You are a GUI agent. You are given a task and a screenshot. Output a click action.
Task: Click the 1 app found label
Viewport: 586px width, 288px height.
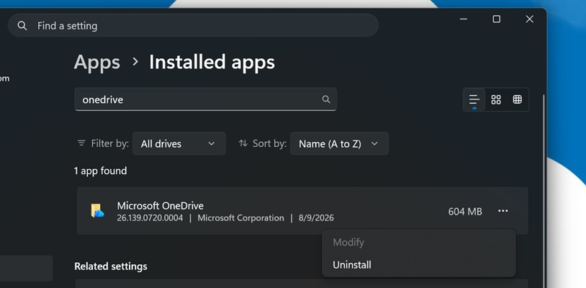tap(101, 171)
